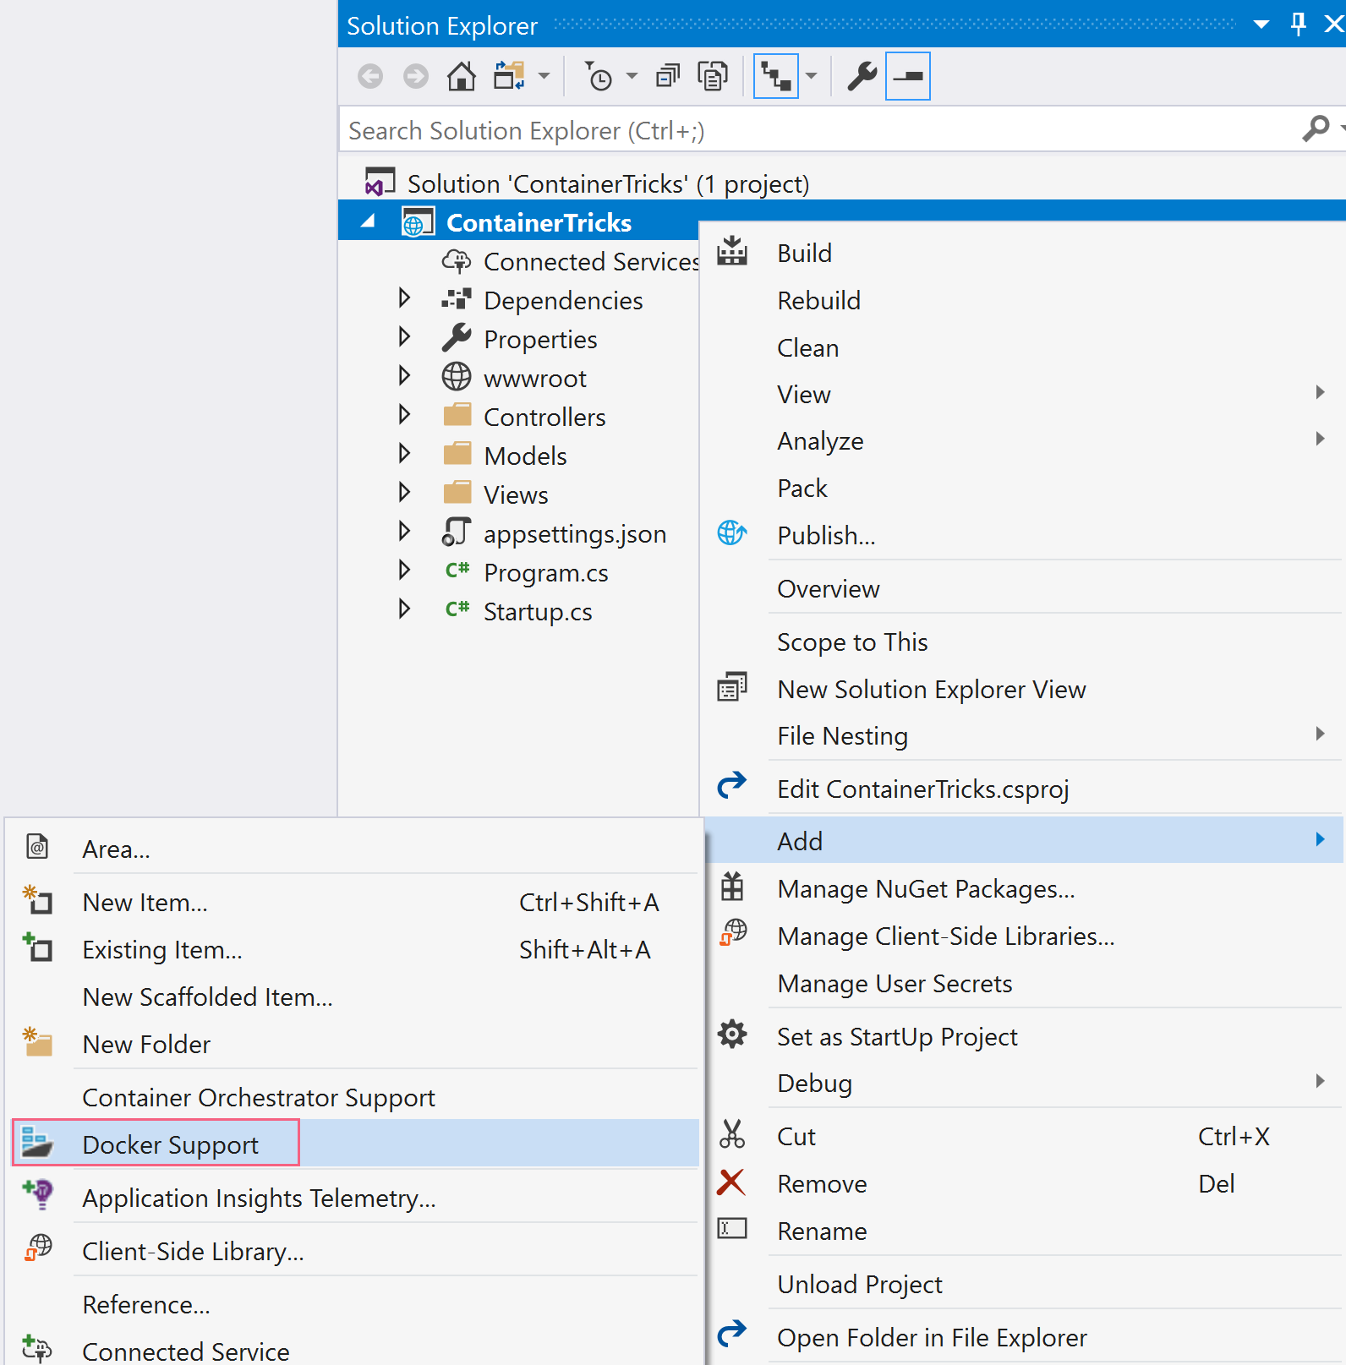Choose Rename from context menu
The width and height of the screenshot is (1346, 1365).
point(1021,1231)
